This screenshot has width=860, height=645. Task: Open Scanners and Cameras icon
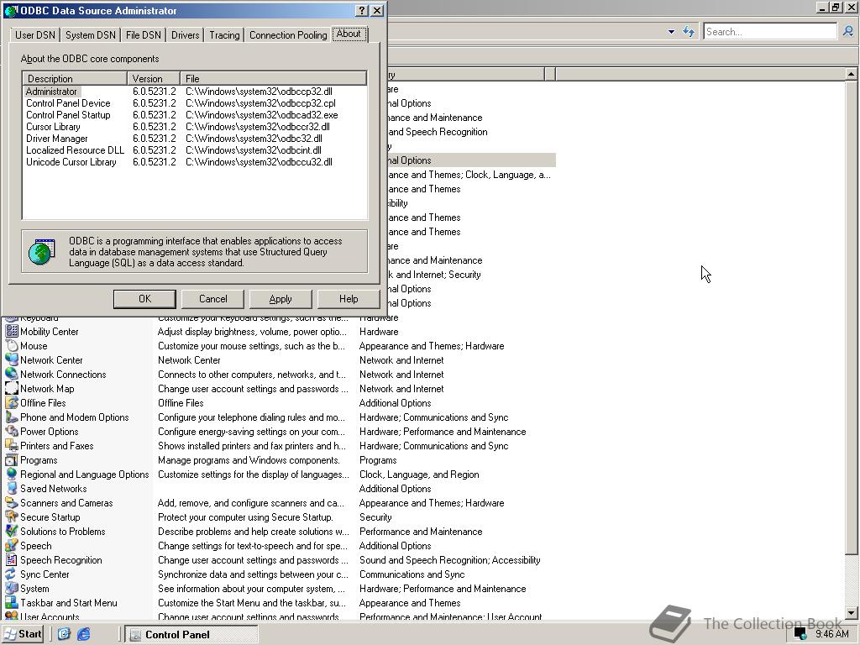coord(12,502)
